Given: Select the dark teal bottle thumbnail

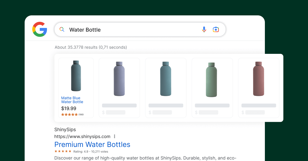Looking at the screenshot, I should [76, 76].
